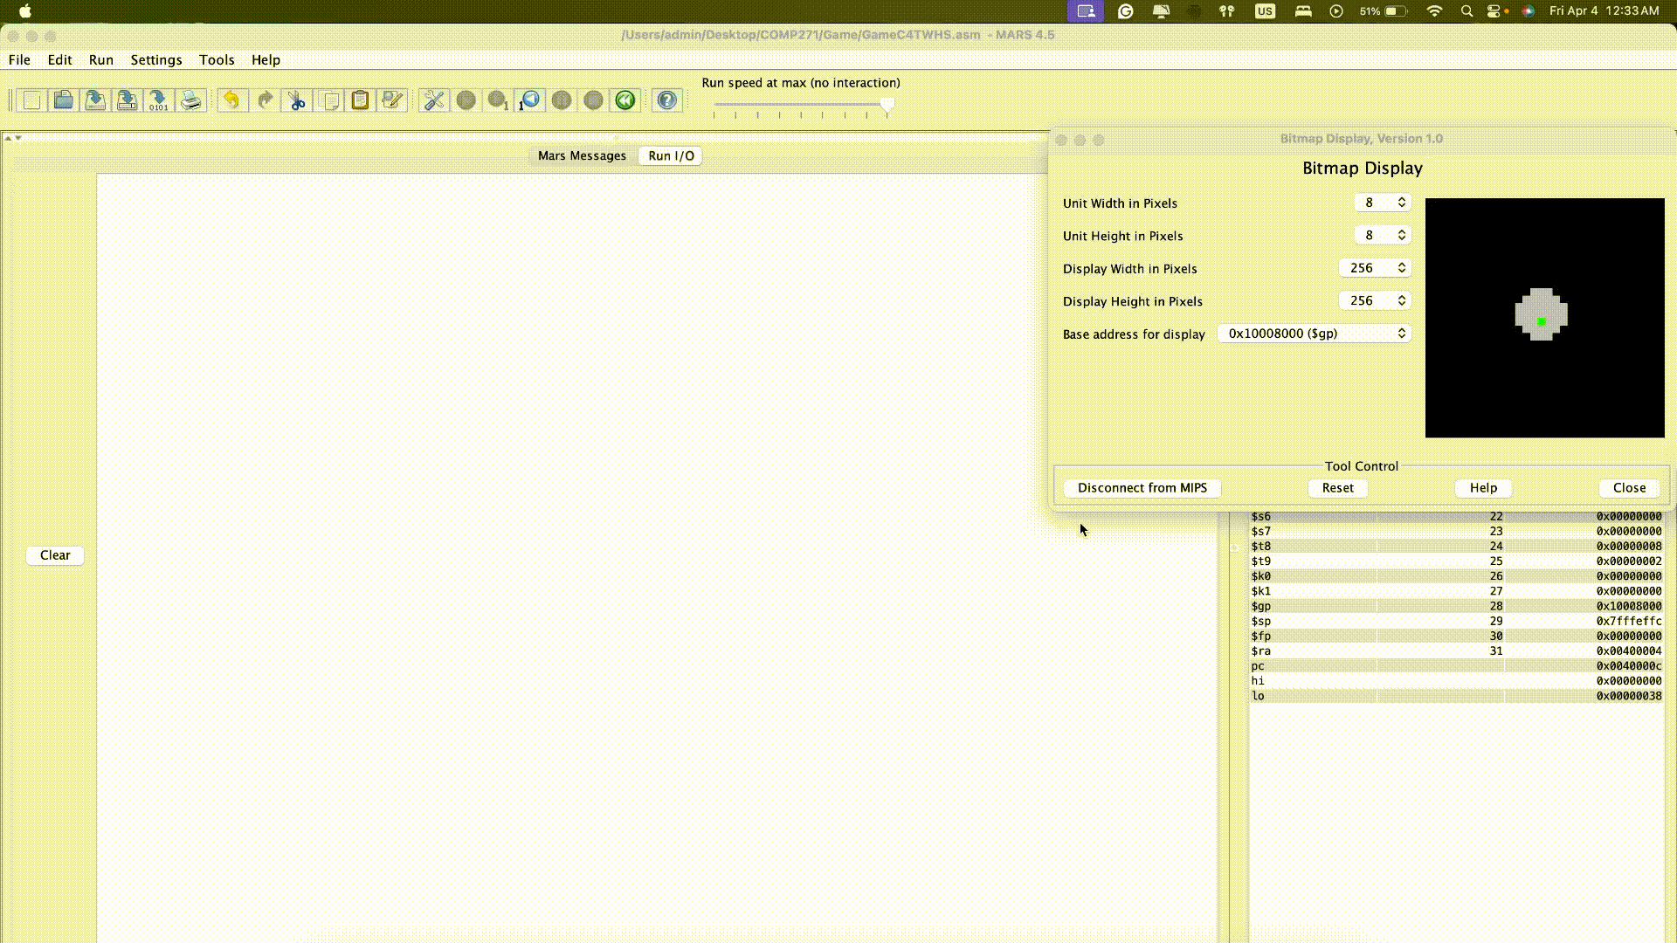Image resolution: width=1677 pixels, height=943 pixels.
Task: Click the Clear button
Action: (55, 555)
